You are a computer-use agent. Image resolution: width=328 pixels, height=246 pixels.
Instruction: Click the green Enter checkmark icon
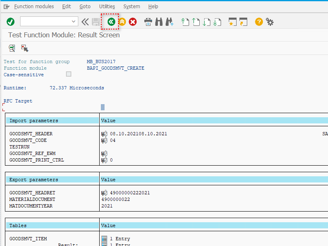tap(11, 22)
